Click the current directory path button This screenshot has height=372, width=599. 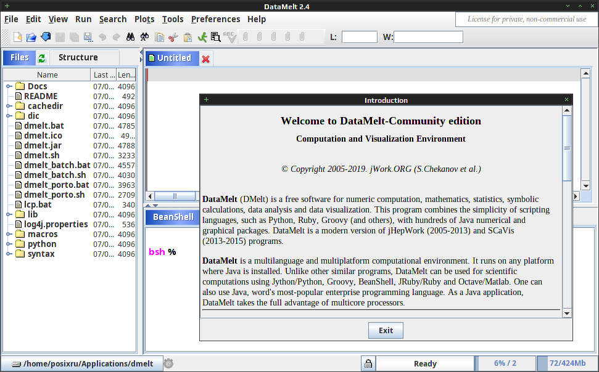(82, 363)
